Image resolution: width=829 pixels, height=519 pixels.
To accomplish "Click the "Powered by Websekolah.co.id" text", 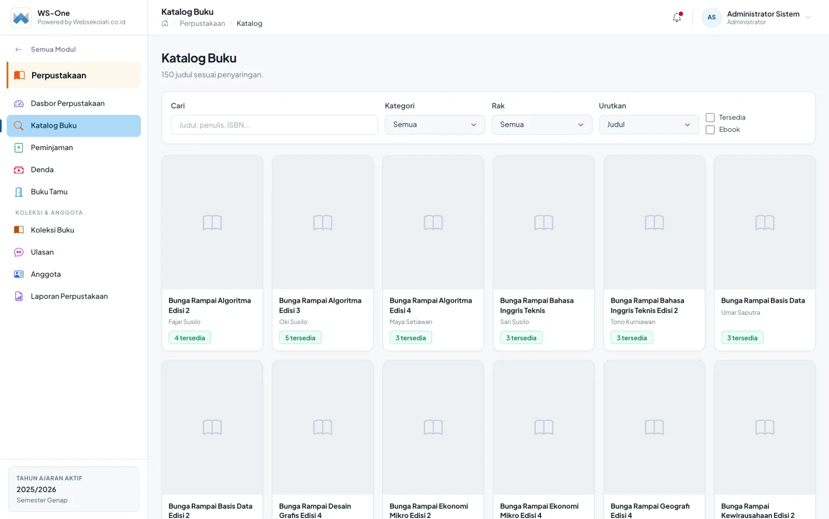I will tap(81, 22).
